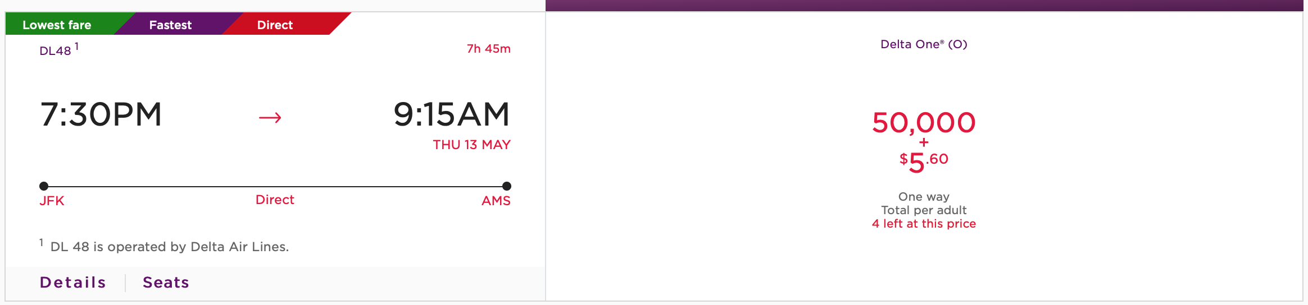Click the AMS destination dot marker

coord(507,186)
